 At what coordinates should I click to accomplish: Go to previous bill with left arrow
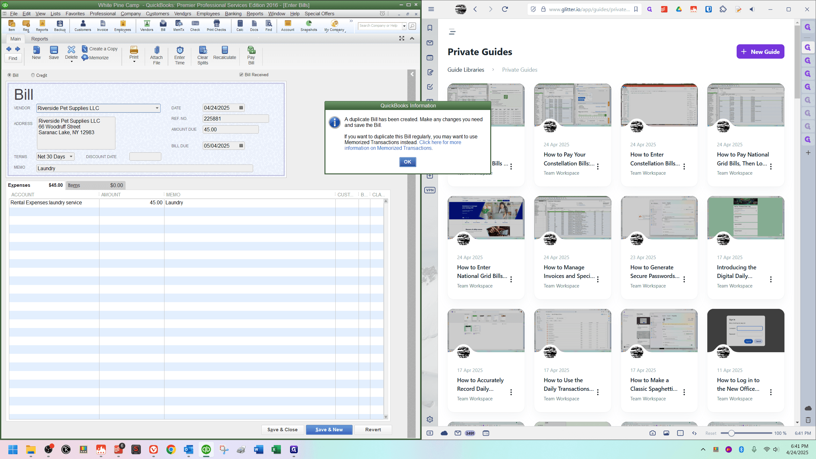pos(9,49)
